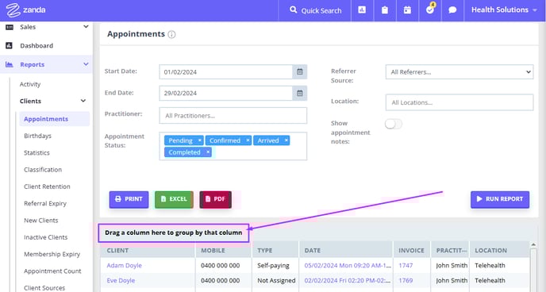Open the Membership Expiry report
546x292 pixels.
click(52, 254)
